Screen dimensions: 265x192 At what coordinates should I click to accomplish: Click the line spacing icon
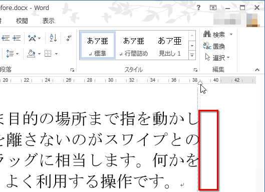pos(10,54)
